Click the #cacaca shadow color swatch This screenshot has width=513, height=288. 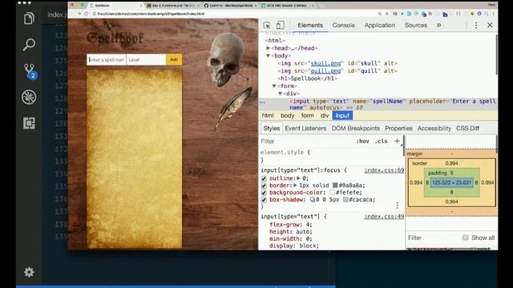[x=345, y=199]
